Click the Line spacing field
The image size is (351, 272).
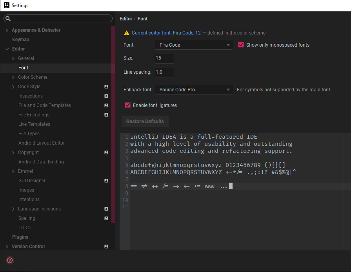pyautogui.click(x=164, y=73)
